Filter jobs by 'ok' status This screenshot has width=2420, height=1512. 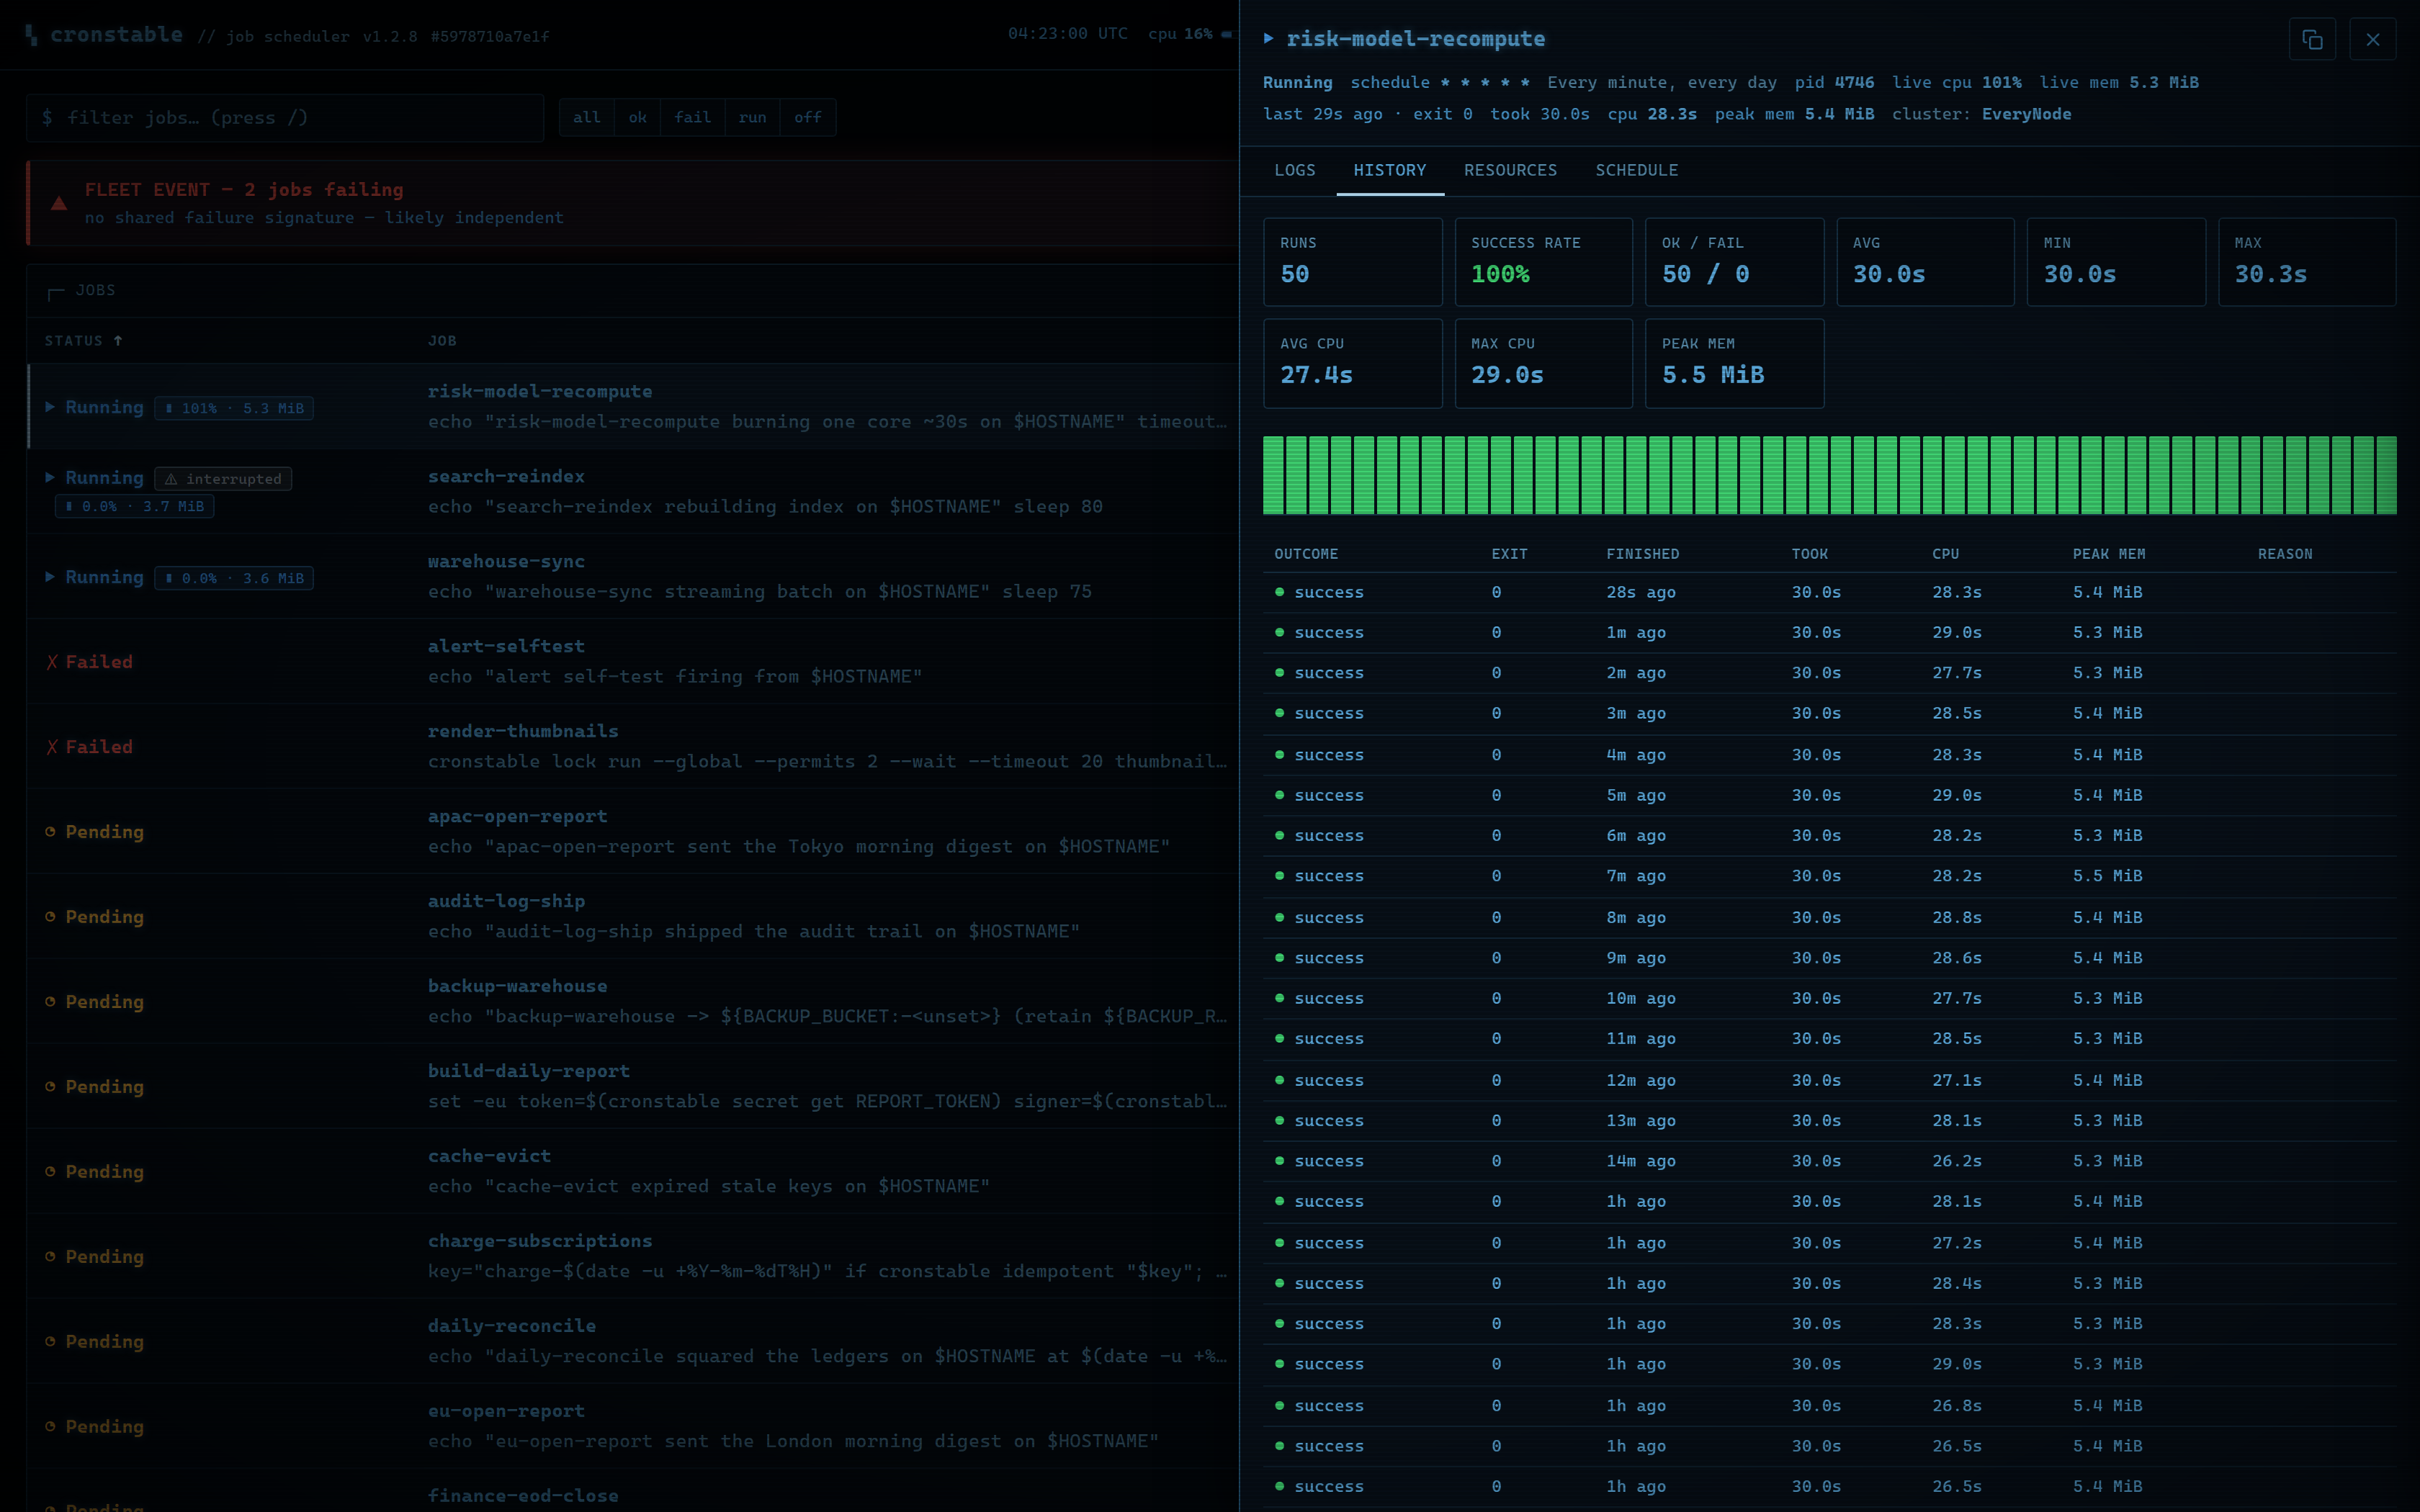point(638,118)
